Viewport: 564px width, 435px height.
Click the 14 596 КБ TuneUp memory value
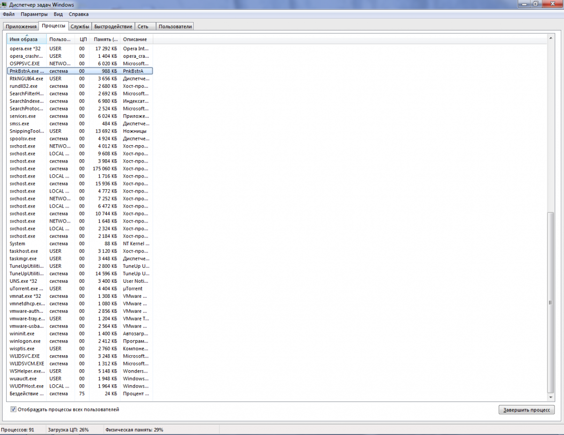[x=106, y=273]
